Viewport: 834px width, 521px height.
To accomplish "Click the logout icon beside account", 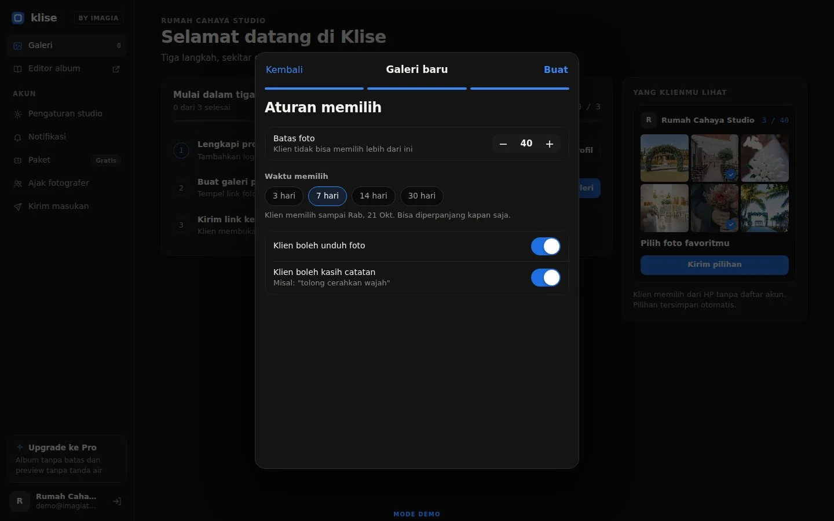I will (117, 501).
